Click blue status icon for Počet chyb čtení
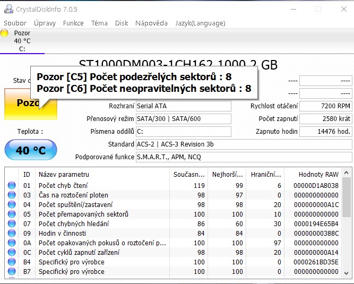This screenshot has width=354, height=284. pos(12,186)
